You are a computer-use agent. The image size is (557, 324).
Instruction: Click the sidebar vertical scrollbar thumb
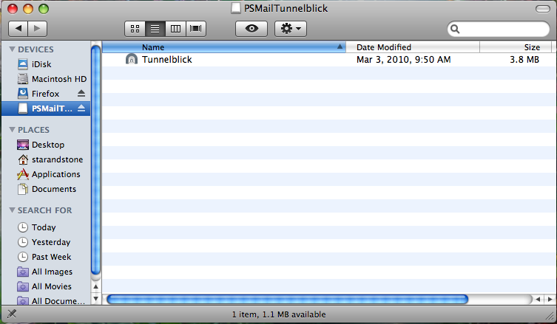(x=95, y=159)
